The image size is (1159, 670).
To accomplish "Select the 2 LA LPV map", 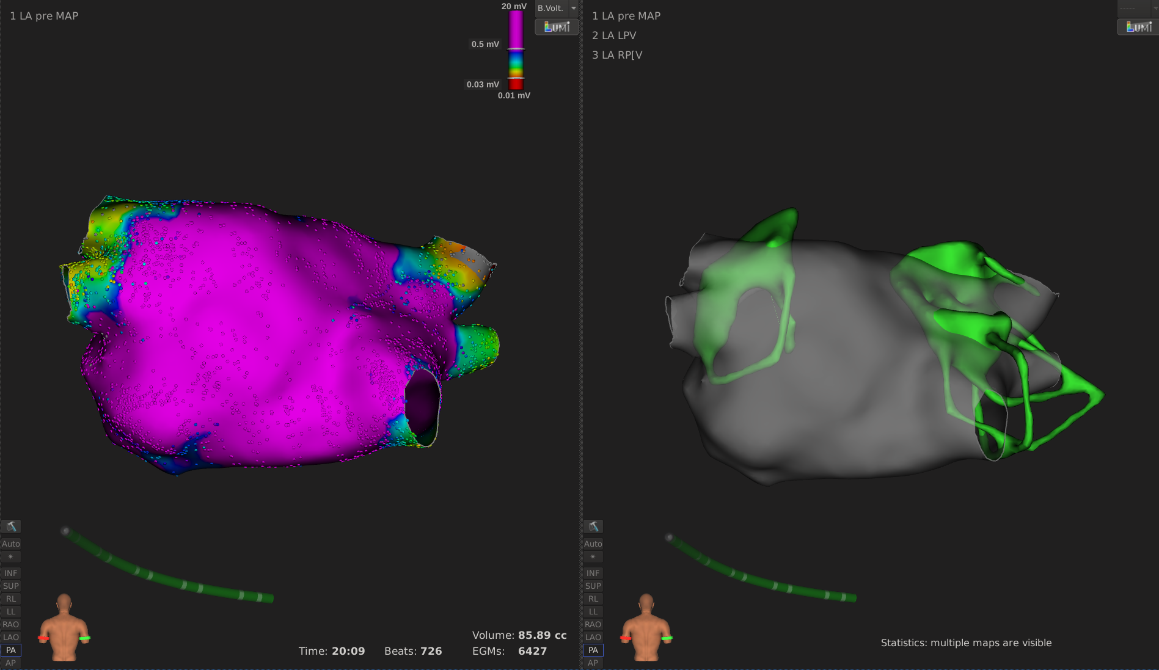I will point(614,35).
